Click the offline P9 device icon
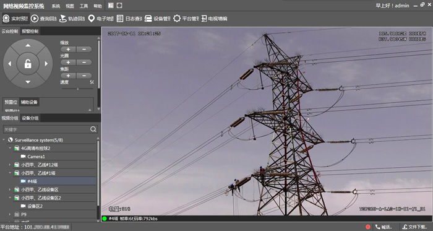Screen dimensions: 433x231 coord(17,214)
